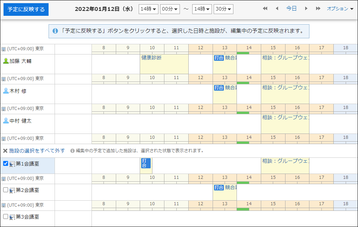Open 打合 appointment in 木村 修 row
358x227 pixels.
[225, 94]
